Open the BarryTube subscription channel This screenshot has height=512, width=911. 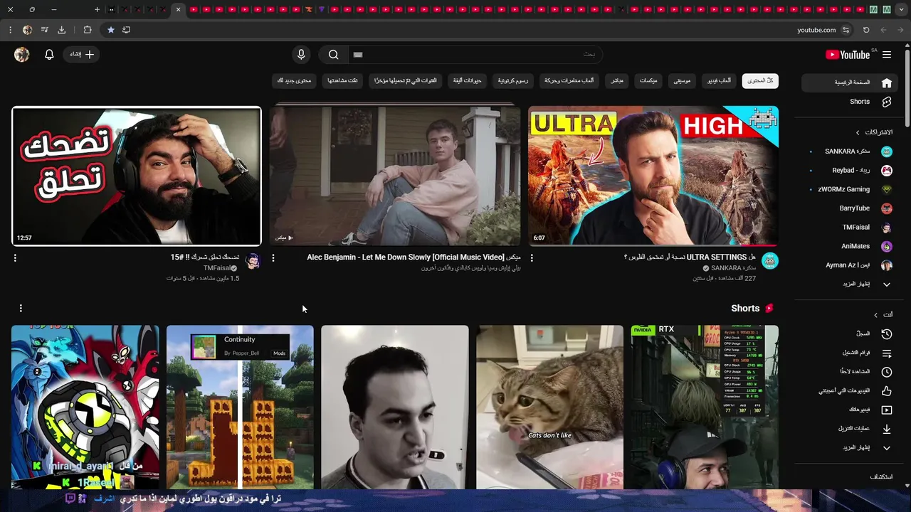pyautogui.click(x=851, y=208)
